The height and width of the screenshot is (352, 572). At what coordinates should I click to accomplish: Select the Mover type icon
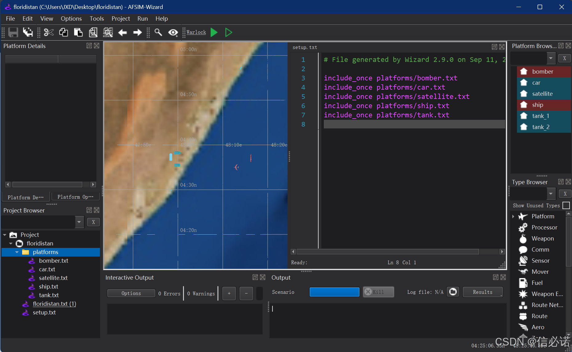tap(523, 272)
